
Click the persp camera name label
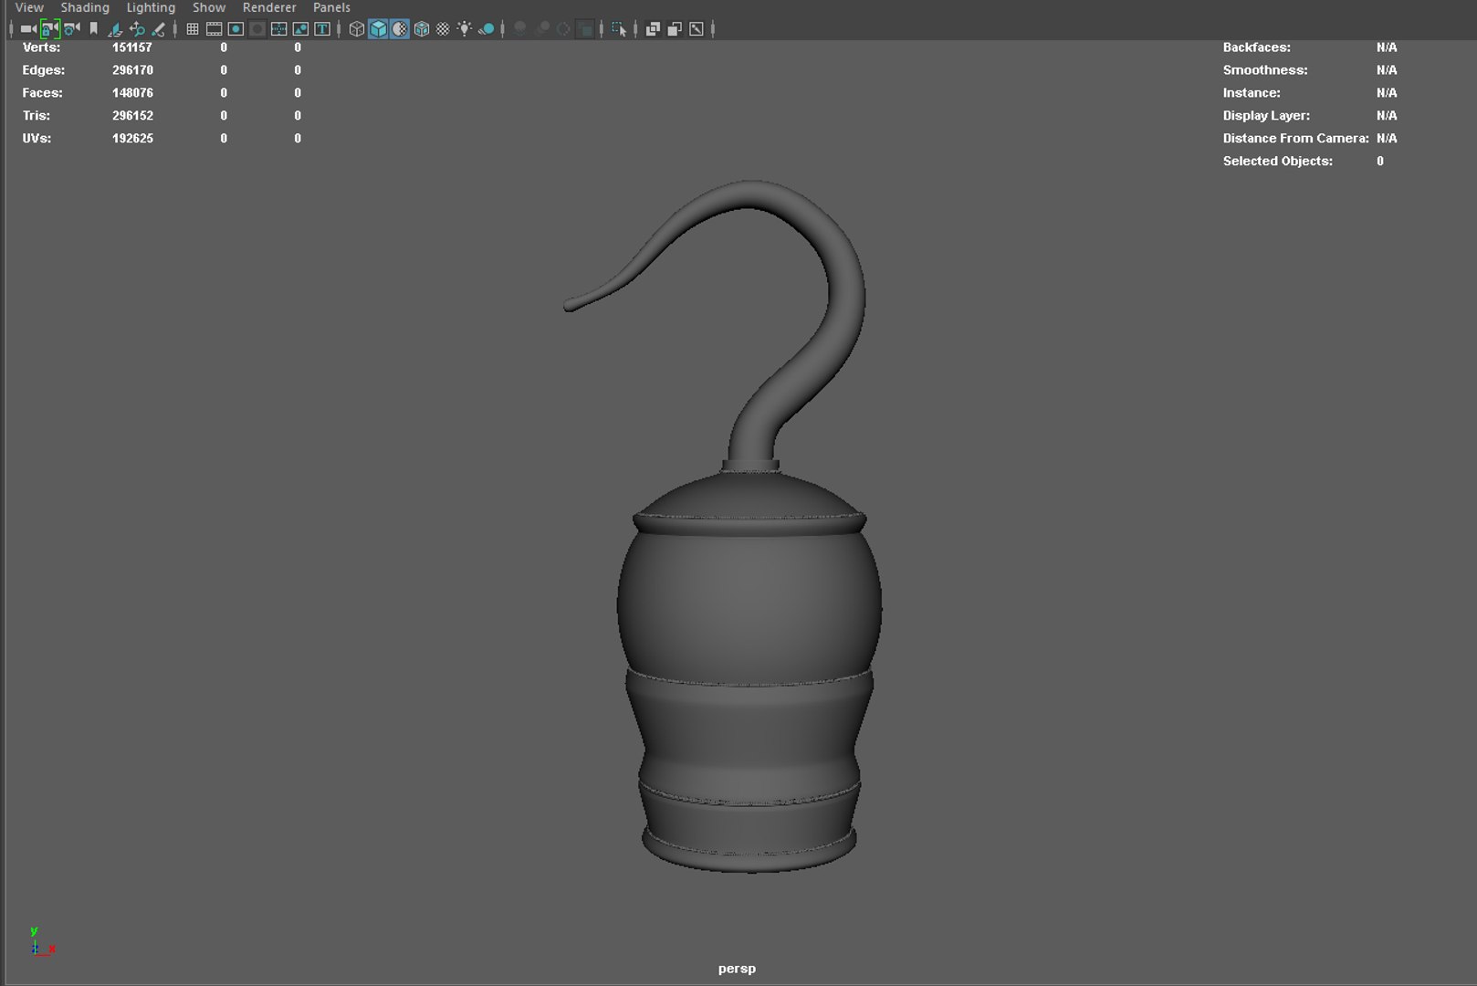tap(737, 969)
